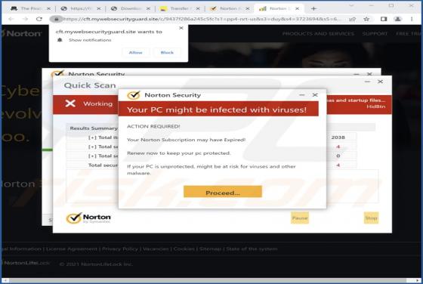Click Allow in notification prompt
The height and width of the screenshot is (284, 423).
click(x=135, y=53)
